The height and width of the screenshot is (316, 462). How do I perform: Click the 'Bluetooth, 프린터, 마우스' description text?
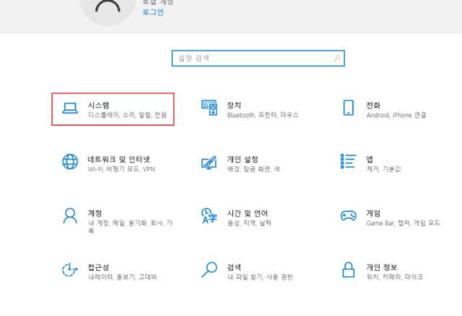[x=262, y=114]
